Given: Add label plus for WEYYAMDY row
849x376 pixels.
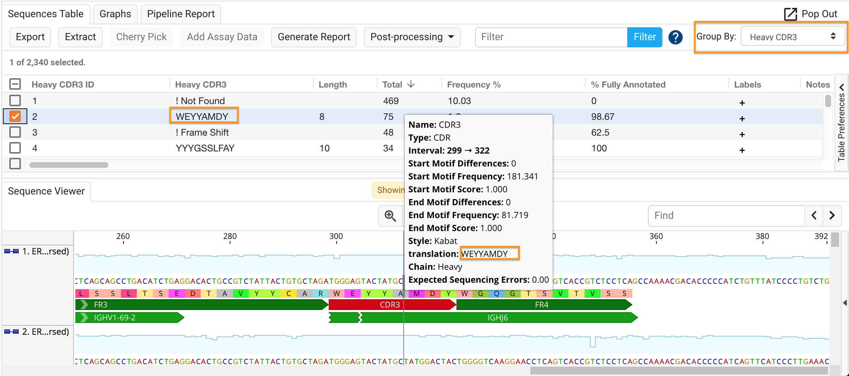Looking at the screenshot, I should coord(742,119).
